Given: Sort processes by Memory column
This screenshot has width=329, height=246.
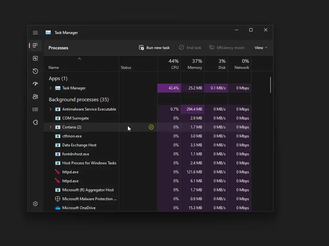Looking at the screenshot, I should pyautogui.click(x=192, y=64).
